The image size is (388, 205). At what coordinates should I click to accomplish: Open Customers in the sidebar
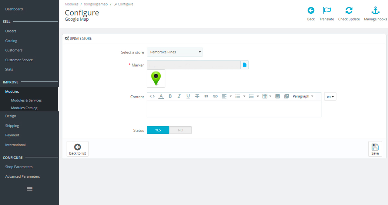pos(14,50)
